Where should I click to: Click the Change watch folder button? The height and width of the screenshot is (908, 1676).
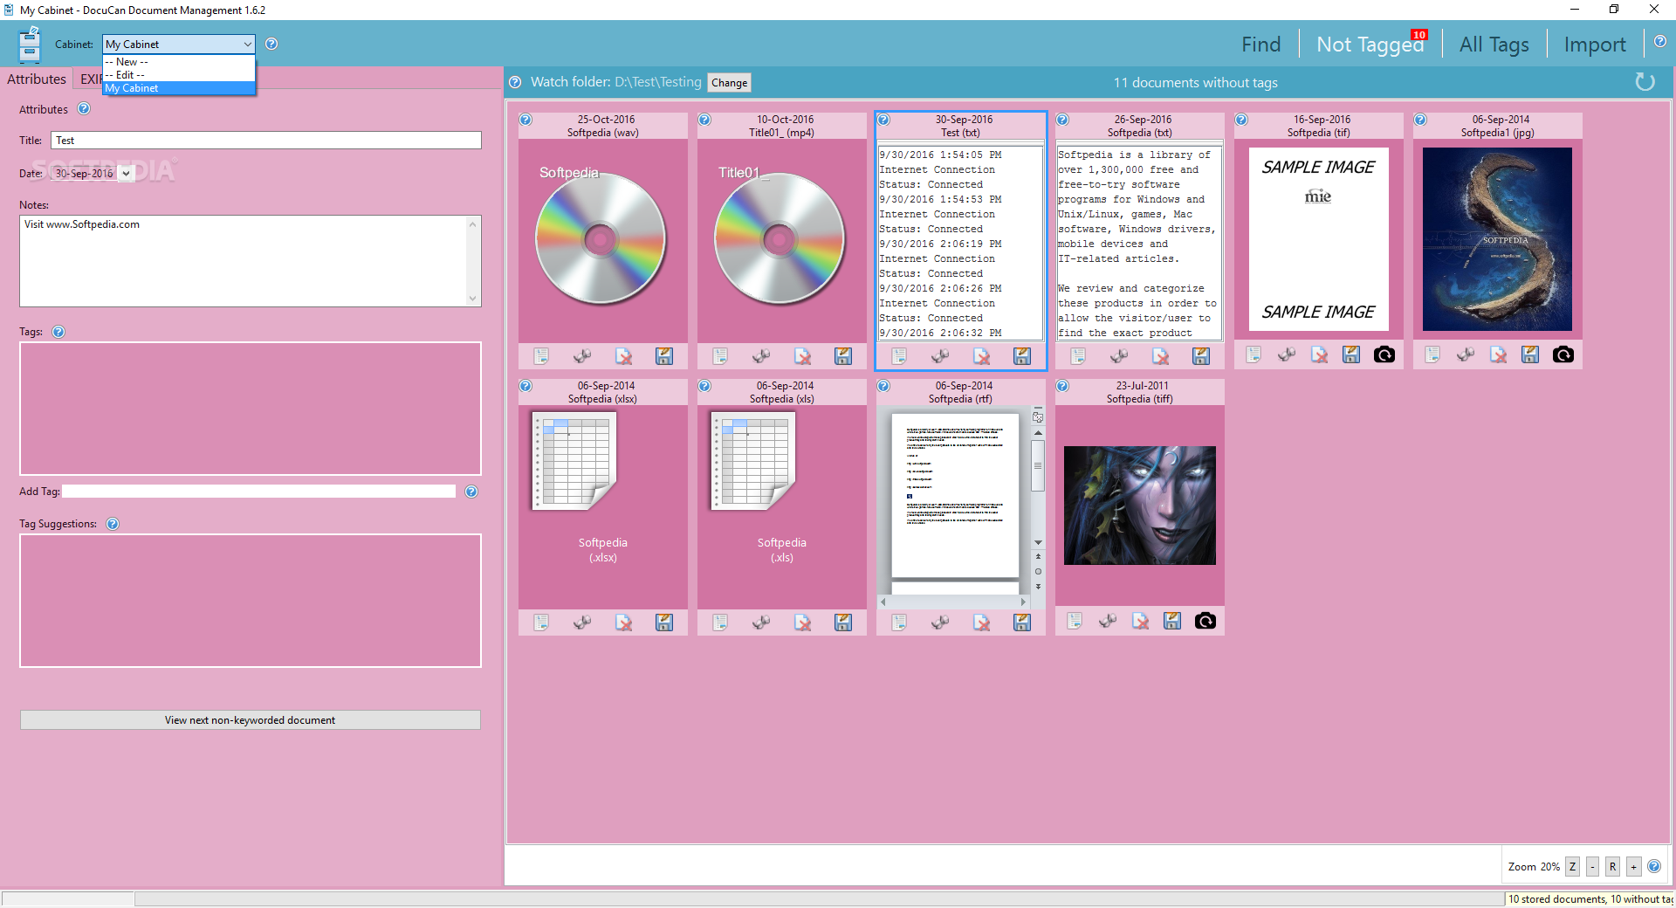coord(730,83)
